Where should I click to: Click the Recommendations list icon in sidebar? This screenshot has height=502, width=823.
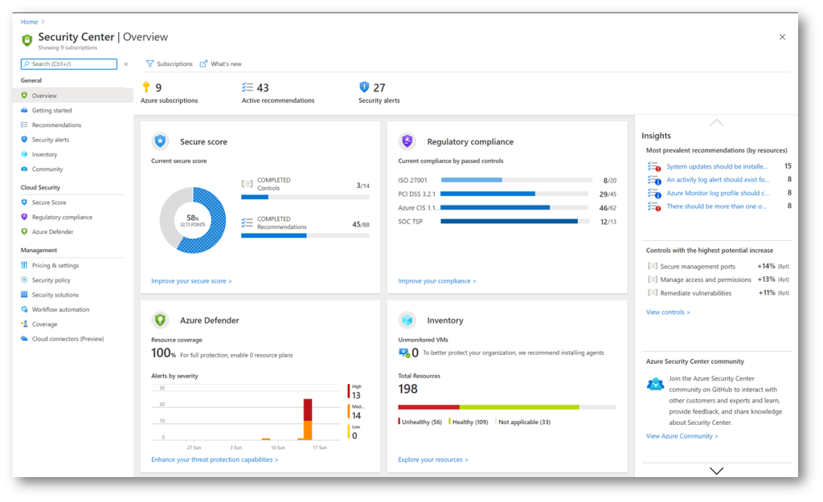tap(24, 124)
